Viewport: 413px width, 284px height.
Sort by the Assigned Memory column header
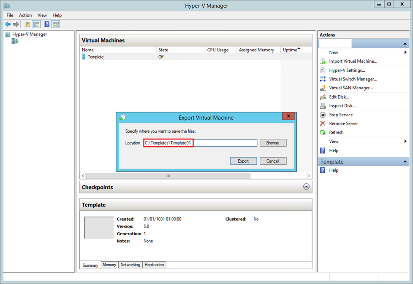pyautogui.click(x=259, y=50)
